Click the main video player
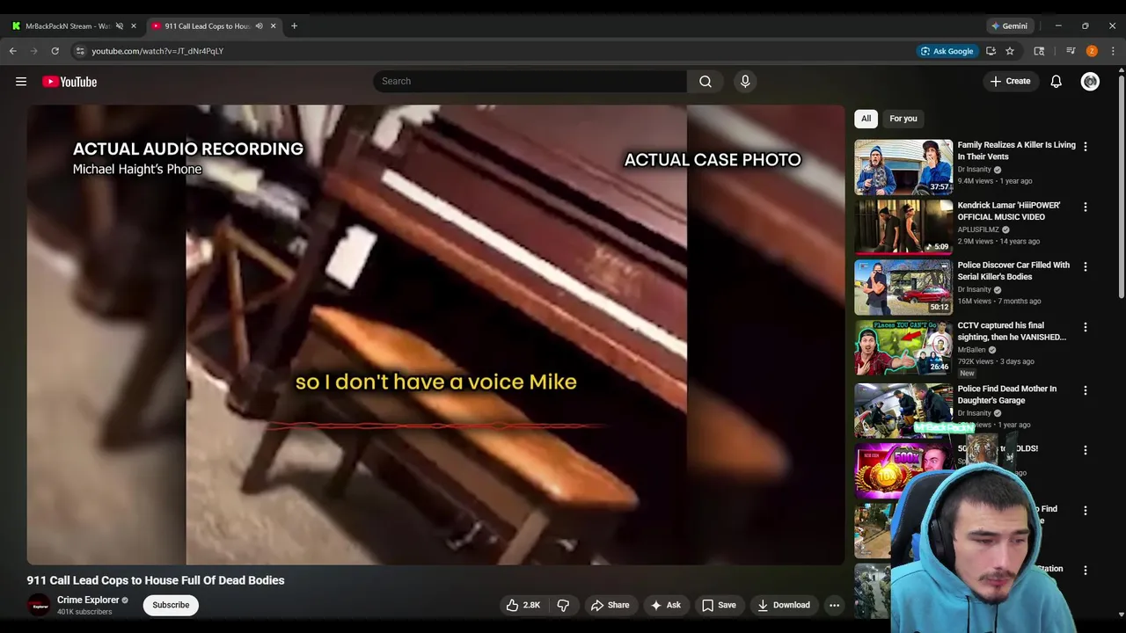Image resolution: width=1126 pixels, height=633 pixels. [x=435, y=335]
